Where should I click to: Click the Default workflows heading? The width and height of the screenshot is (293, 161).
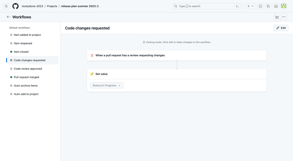tap(20, 28)
